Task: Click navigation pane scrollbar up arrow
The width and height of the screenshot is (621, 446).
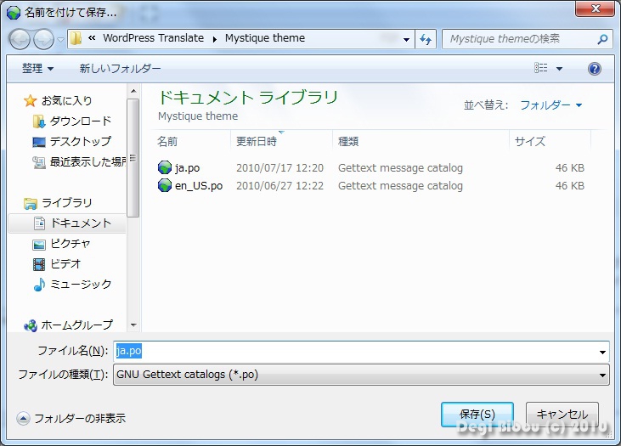Action: tap(133, 91)
